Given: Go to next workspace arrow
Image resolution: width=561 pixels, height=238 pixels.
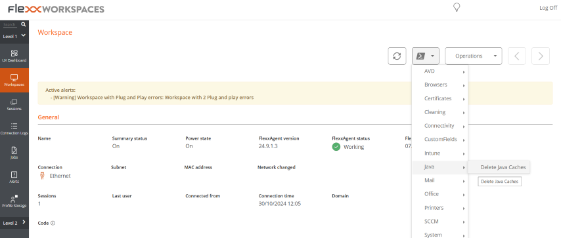Looking at the screenshot, I should tap(541, 56).
